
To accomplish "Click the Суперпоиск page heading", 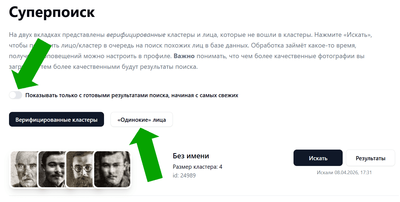I will coord(51,12).
